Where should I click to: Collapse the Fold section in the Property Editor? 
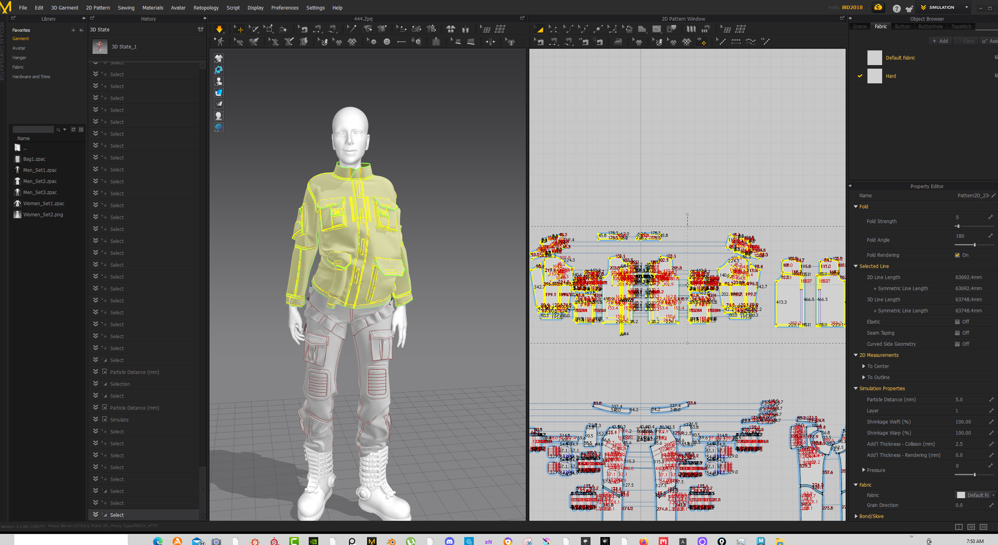(856, 206)
